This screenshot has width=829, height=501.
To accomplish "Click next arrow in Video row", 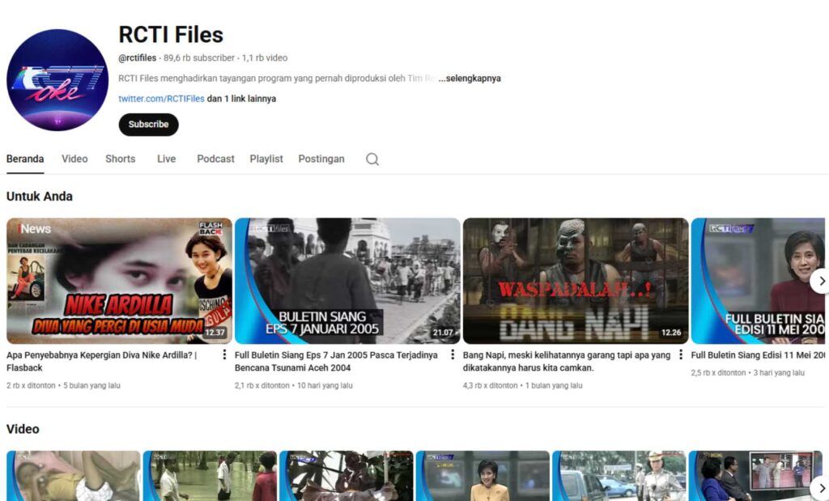I will coord(820,488).
